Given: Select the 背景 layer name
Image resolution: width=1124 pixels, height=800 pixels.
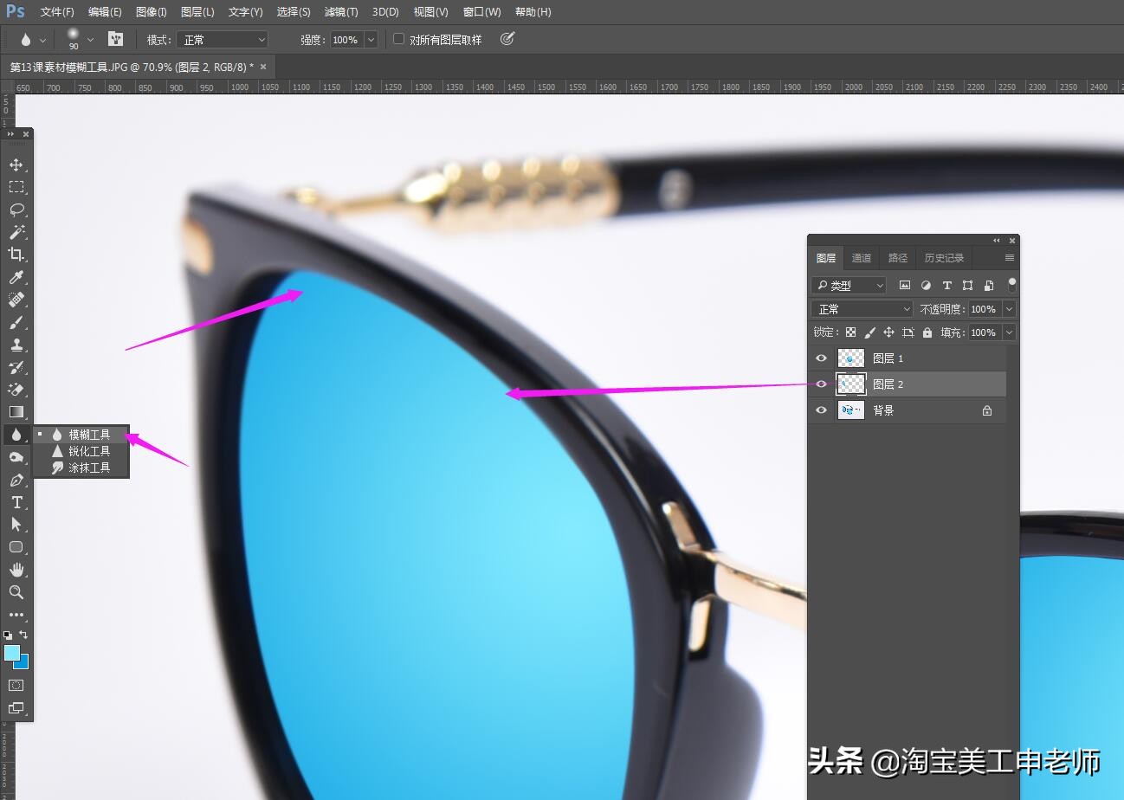Looking at the screenshot, I should (x=883, y=410).
